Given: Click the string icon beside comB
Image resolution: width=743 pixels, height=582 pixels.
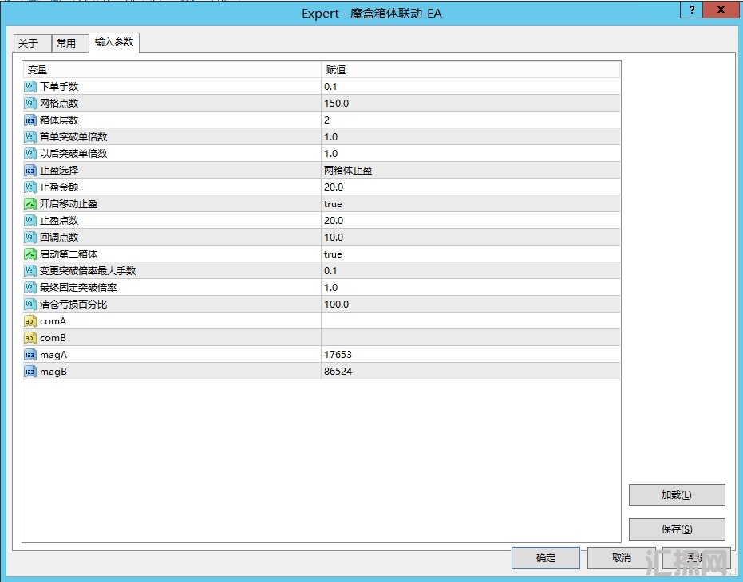Looking at the screenshot, I should coord(30,338).
